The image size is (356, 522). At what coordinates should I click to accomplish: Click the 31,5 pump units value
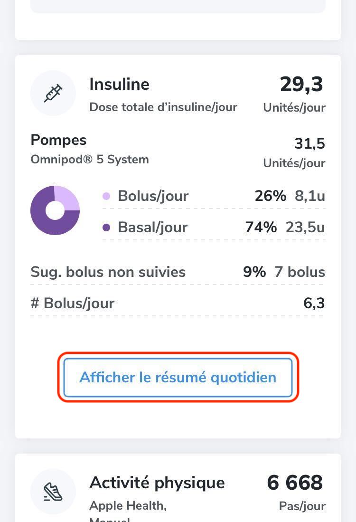click(309, 143)
